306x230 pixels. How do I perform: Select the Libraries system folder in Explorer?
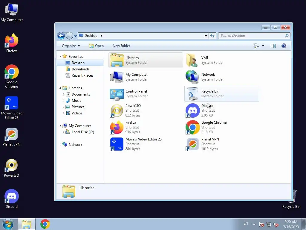click(146, 60)
